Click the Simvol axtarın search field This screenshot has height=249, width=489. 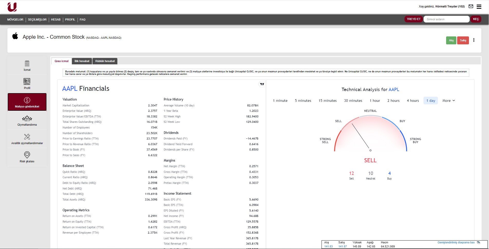pos(446,19)
